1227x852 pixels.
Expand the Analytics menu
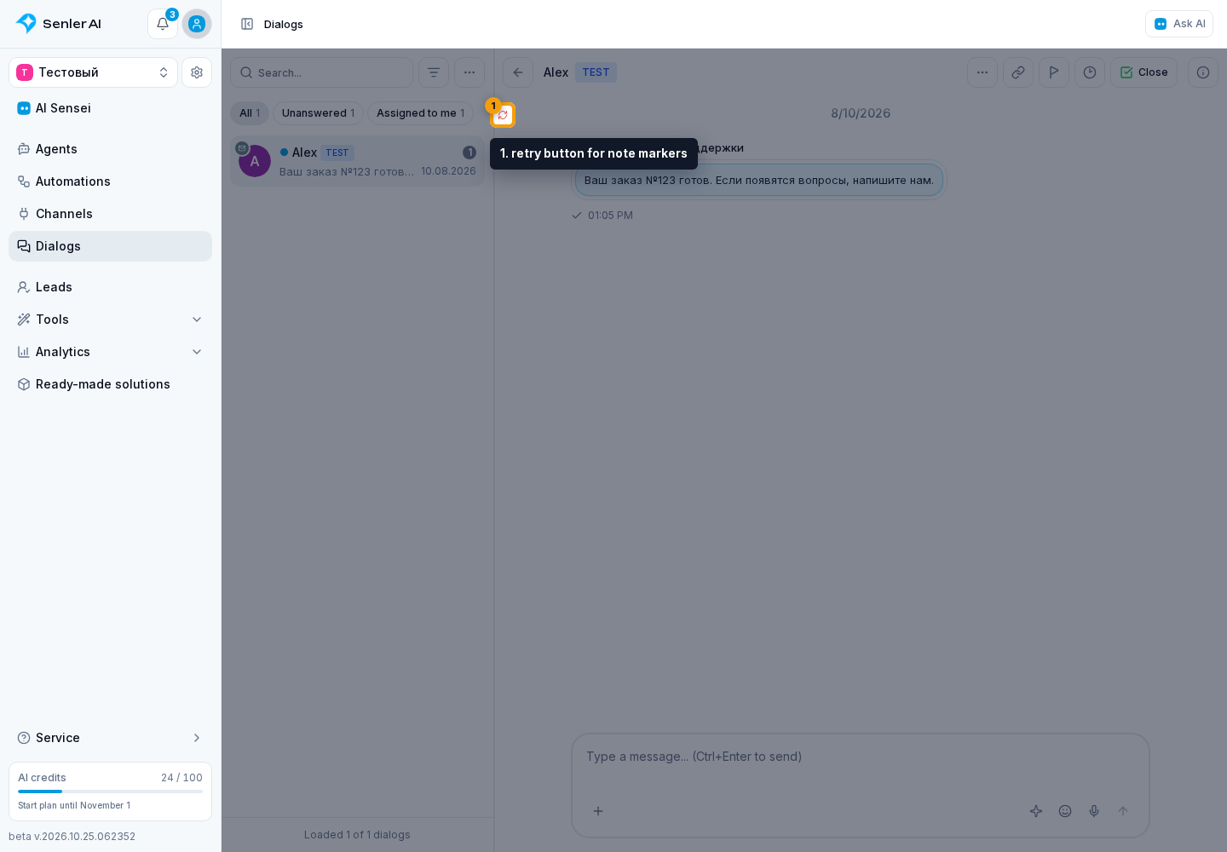pos(110,352)
